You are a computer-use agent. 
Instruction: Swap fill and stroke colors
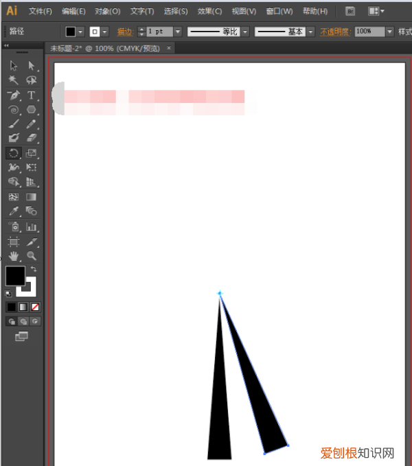click(34, 269)
